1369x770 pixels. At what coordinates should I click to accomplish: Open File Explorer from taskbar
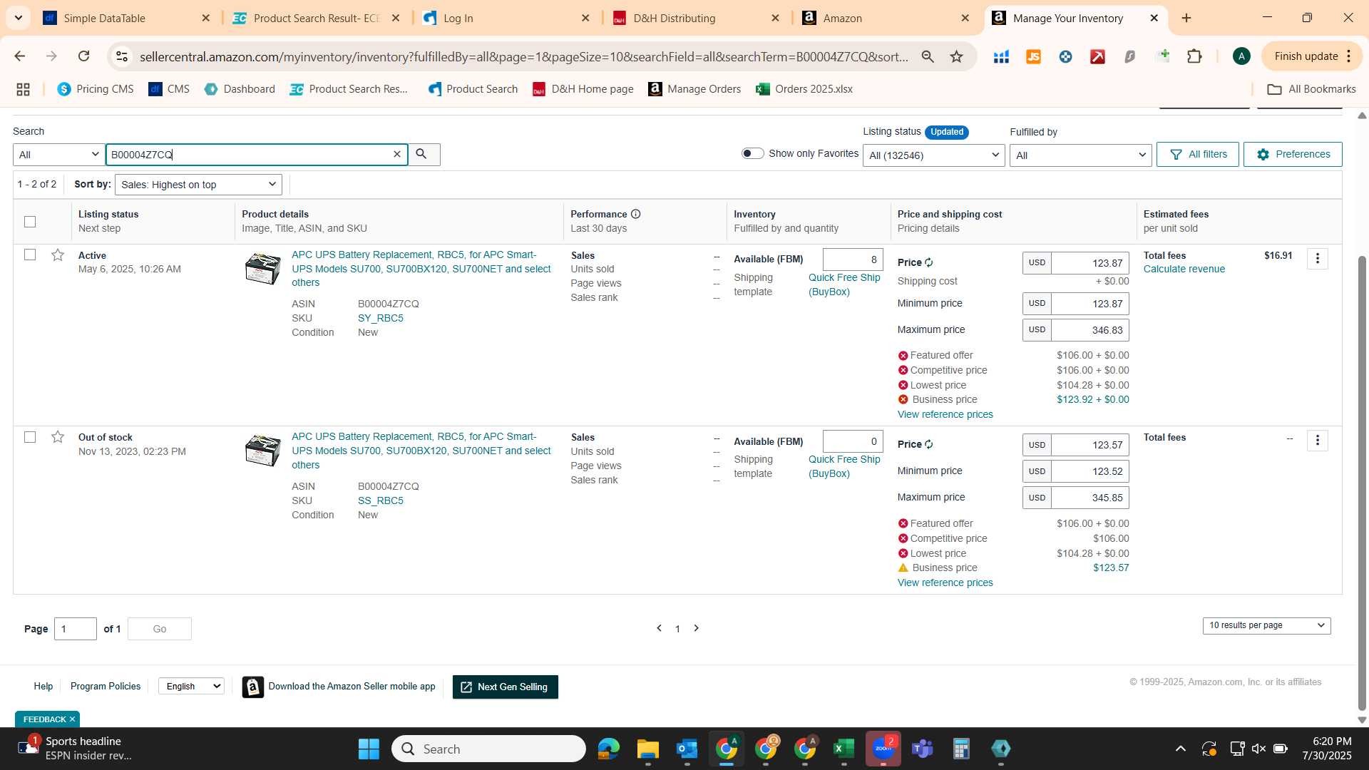click(x=647, y=749)
